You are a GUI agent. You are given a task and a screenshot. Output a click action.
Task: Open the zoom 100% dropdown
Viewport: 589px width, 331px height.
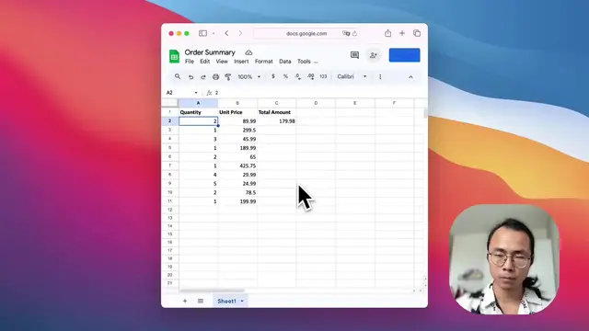coord(249,76)
